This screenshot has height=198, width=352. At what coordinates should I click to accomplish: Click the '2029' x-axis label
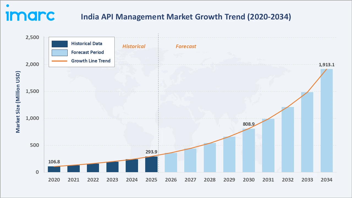(x=229, y=180)
